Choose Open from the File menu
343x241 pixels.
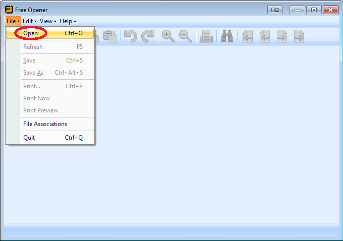50,33
